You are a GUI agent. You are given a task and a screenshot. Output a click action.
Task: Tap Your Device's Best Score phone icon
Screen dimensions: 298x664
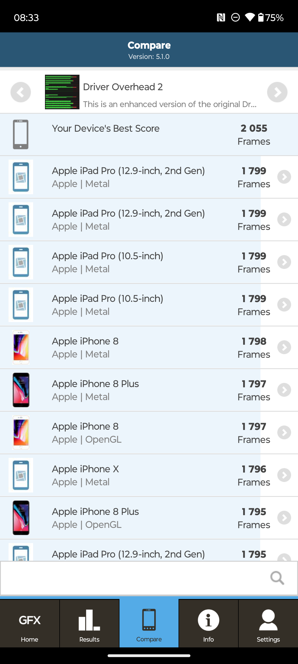21,134
